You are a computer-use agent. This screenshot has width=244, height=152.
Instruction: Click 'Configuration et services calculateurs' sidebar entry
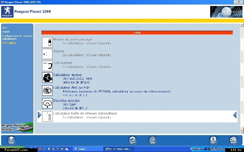click(17, 37)
